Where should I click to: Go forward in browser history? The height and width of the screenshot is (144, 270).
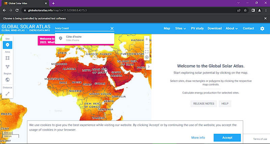coord(11,10)
